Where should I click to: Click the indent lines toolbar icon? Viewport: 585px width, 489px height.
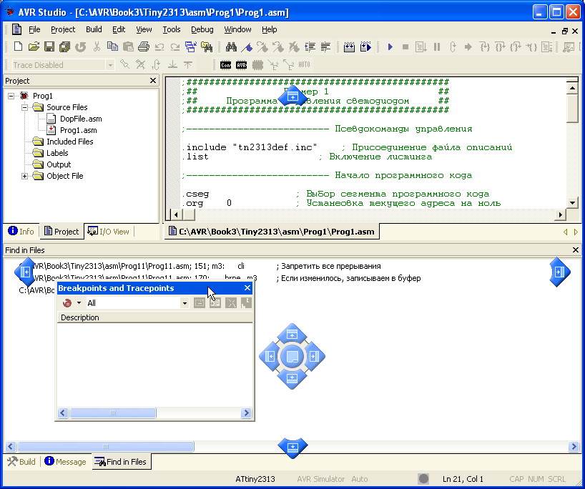[x=310, y=46]
